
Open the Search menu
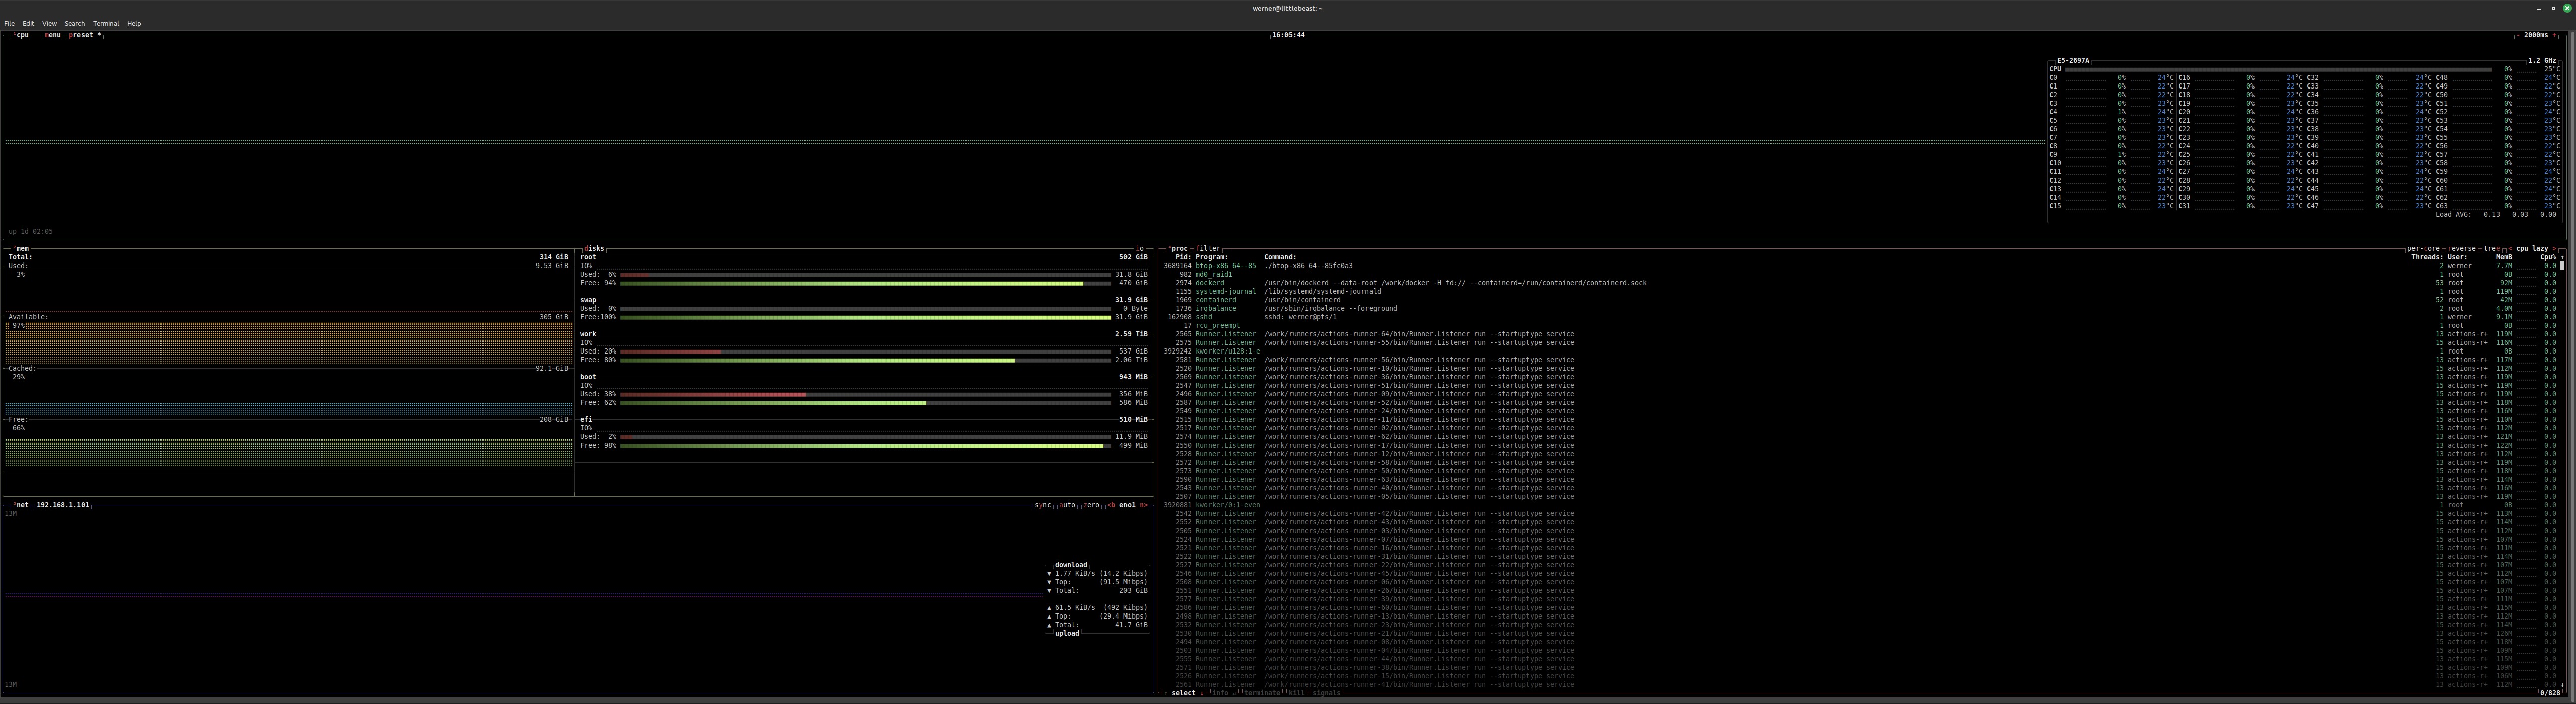[x=75, y=23]
